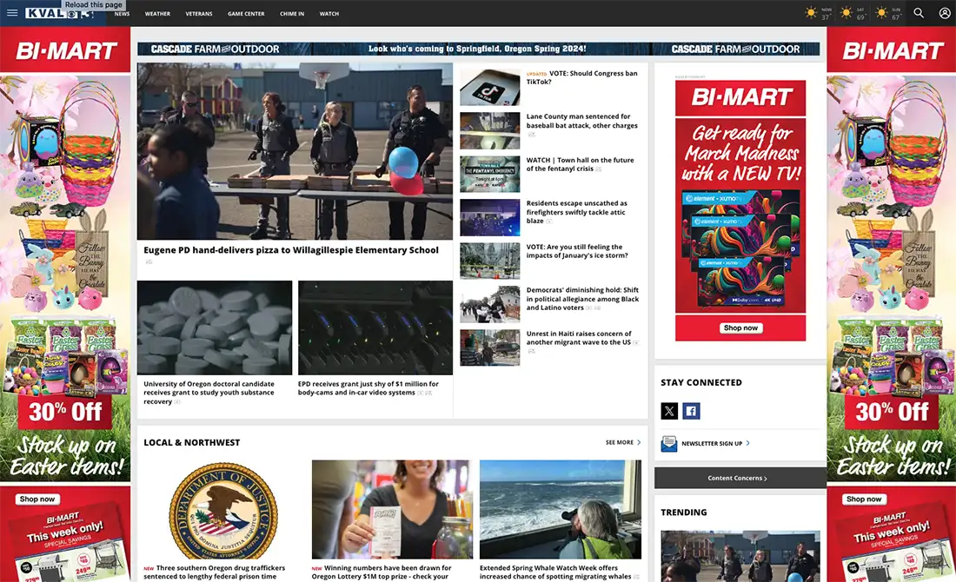Click the lottery ticket photo
Viewport: 956px width, 582px height.
[x=392, y=510]
